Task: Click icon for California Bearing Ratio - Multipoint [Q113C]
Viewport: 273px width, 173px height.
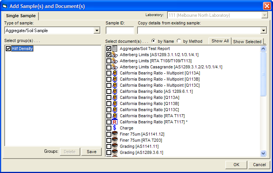Action: [115, 85]
